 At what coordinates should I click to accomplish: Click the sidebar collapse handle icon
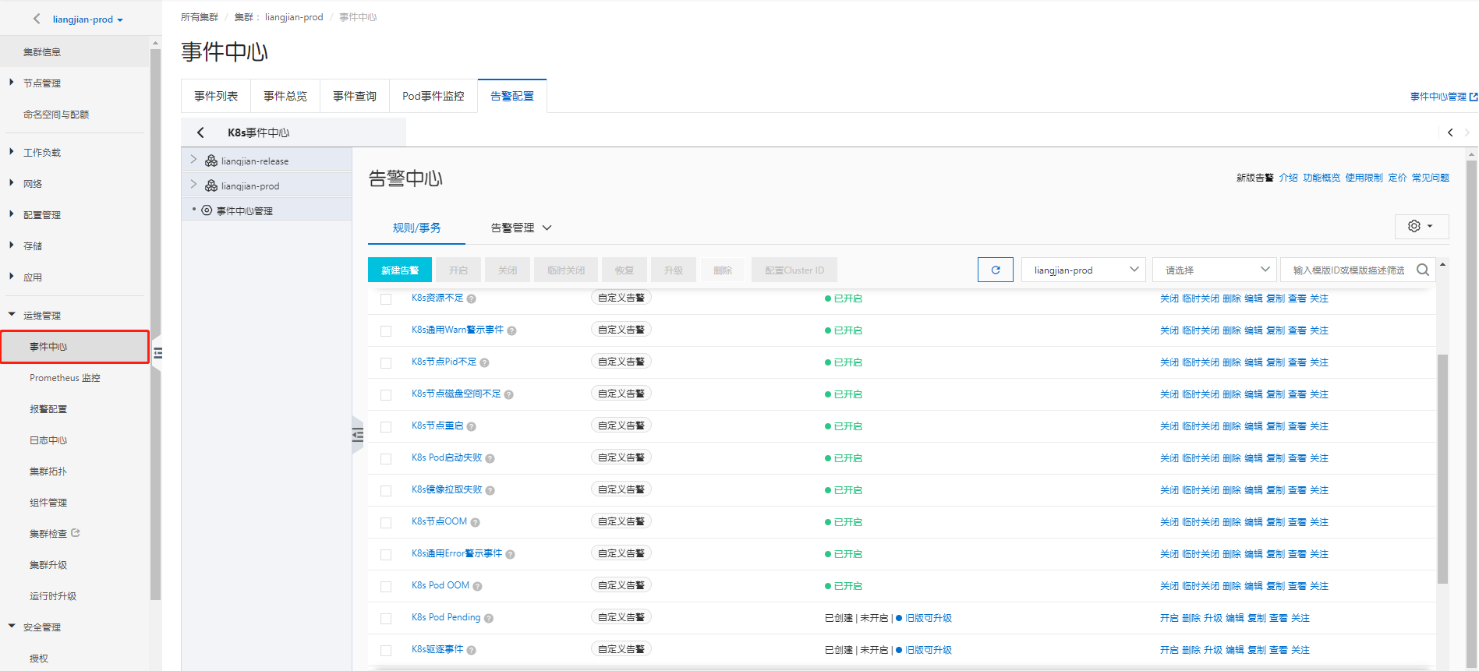[157, 353]
